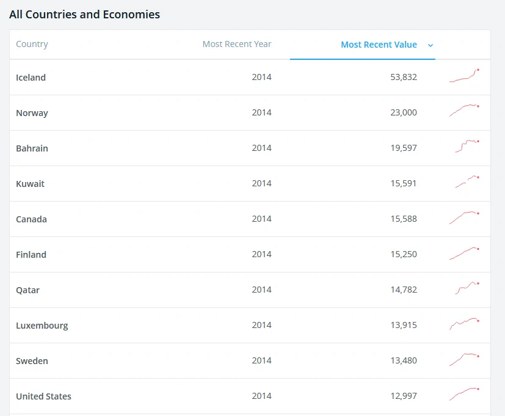Open the Sweden country link

tap(32, 361)
